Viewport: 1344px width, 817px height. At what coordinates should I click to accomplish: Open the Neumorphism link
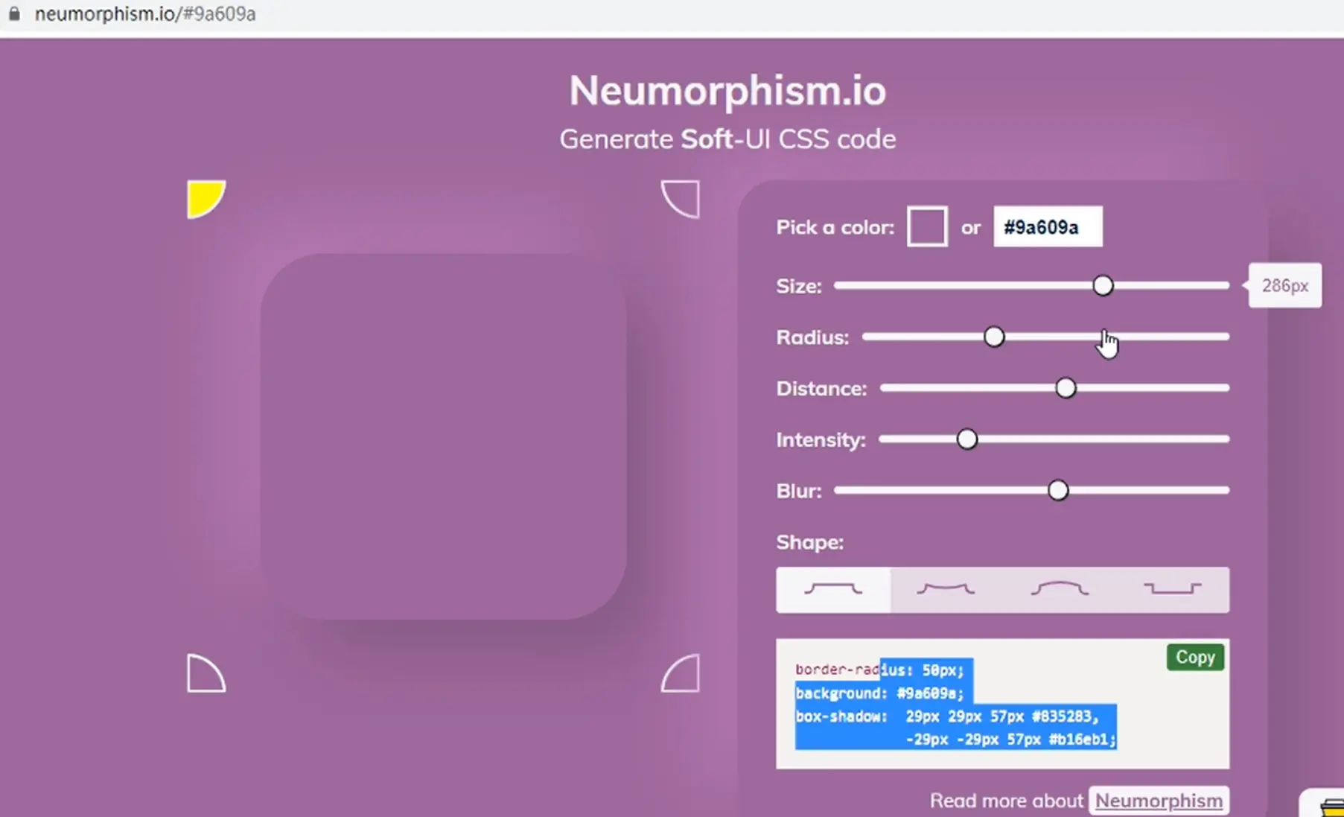pyautogui.click(x=1159, y=801)
